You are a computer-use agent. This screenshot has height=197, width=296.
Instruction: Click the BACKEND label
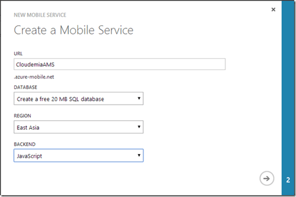[23, 144]
